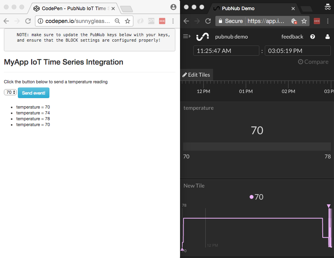Click the zoom magnifier in CodePen address bar
334x258 pixels.
pos(117,21)
